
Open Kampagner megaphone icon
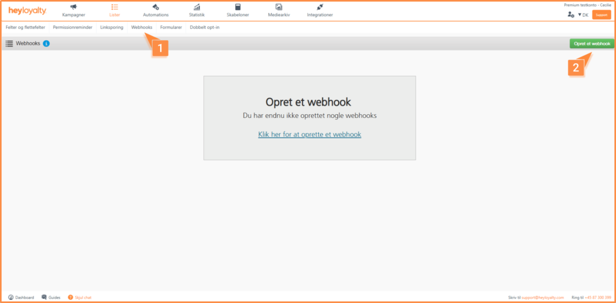[x=73, y=7]
